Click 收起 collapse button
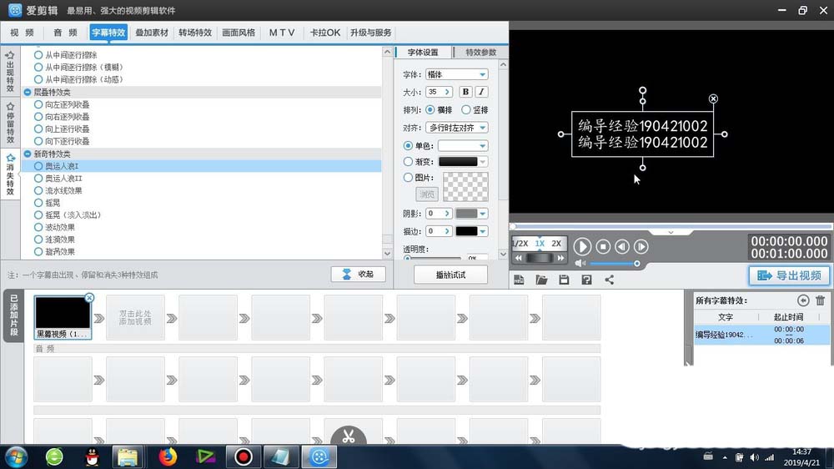 tap(358, 275)
